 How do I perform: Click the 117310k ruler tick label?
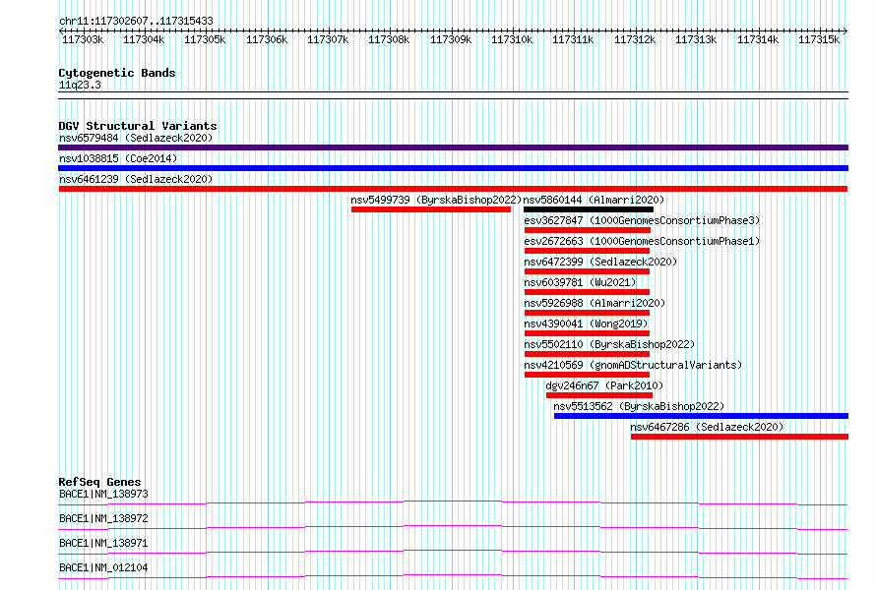pyautogui.click(x=512, y=39)
